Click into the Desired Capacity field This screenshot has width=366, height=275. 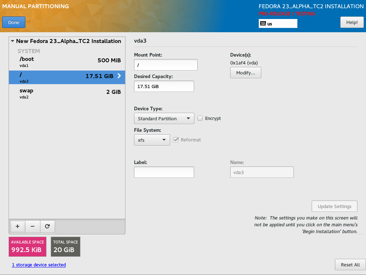[164, 86]
